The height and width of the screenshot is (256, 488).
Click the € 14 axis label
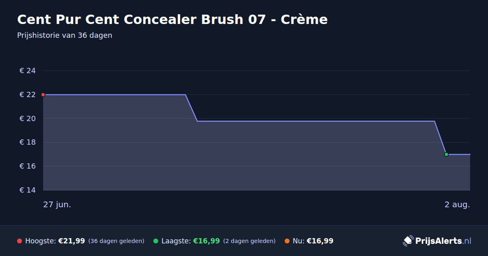point(28,190)
